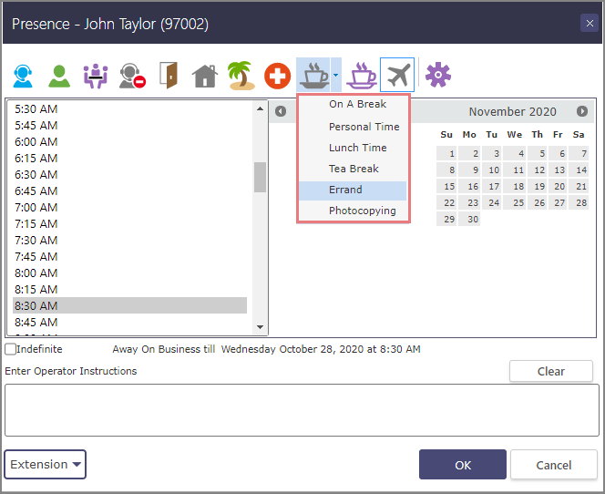Click the operator instructions text box
605x494 pixels.
point(302,410)
